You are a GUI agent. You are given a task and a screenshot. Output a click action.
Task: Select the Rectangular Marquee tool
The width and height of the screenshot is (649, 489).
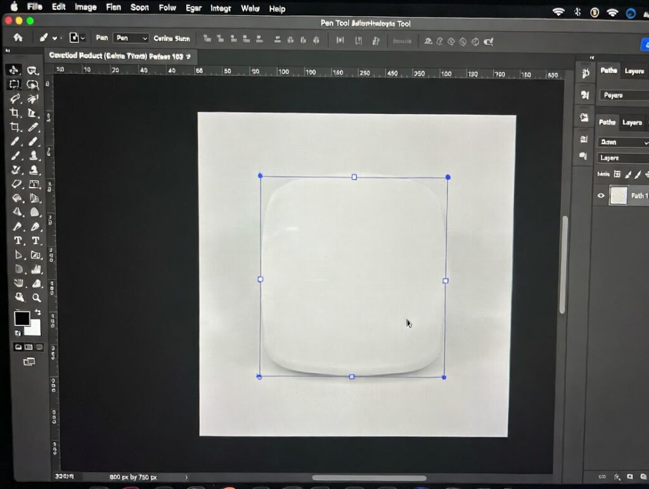(14, 84)
